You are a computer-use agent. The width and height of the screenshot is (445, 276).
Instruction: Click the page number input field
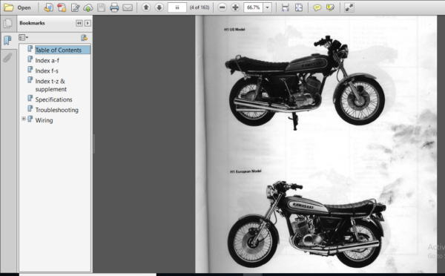point(177,7)
